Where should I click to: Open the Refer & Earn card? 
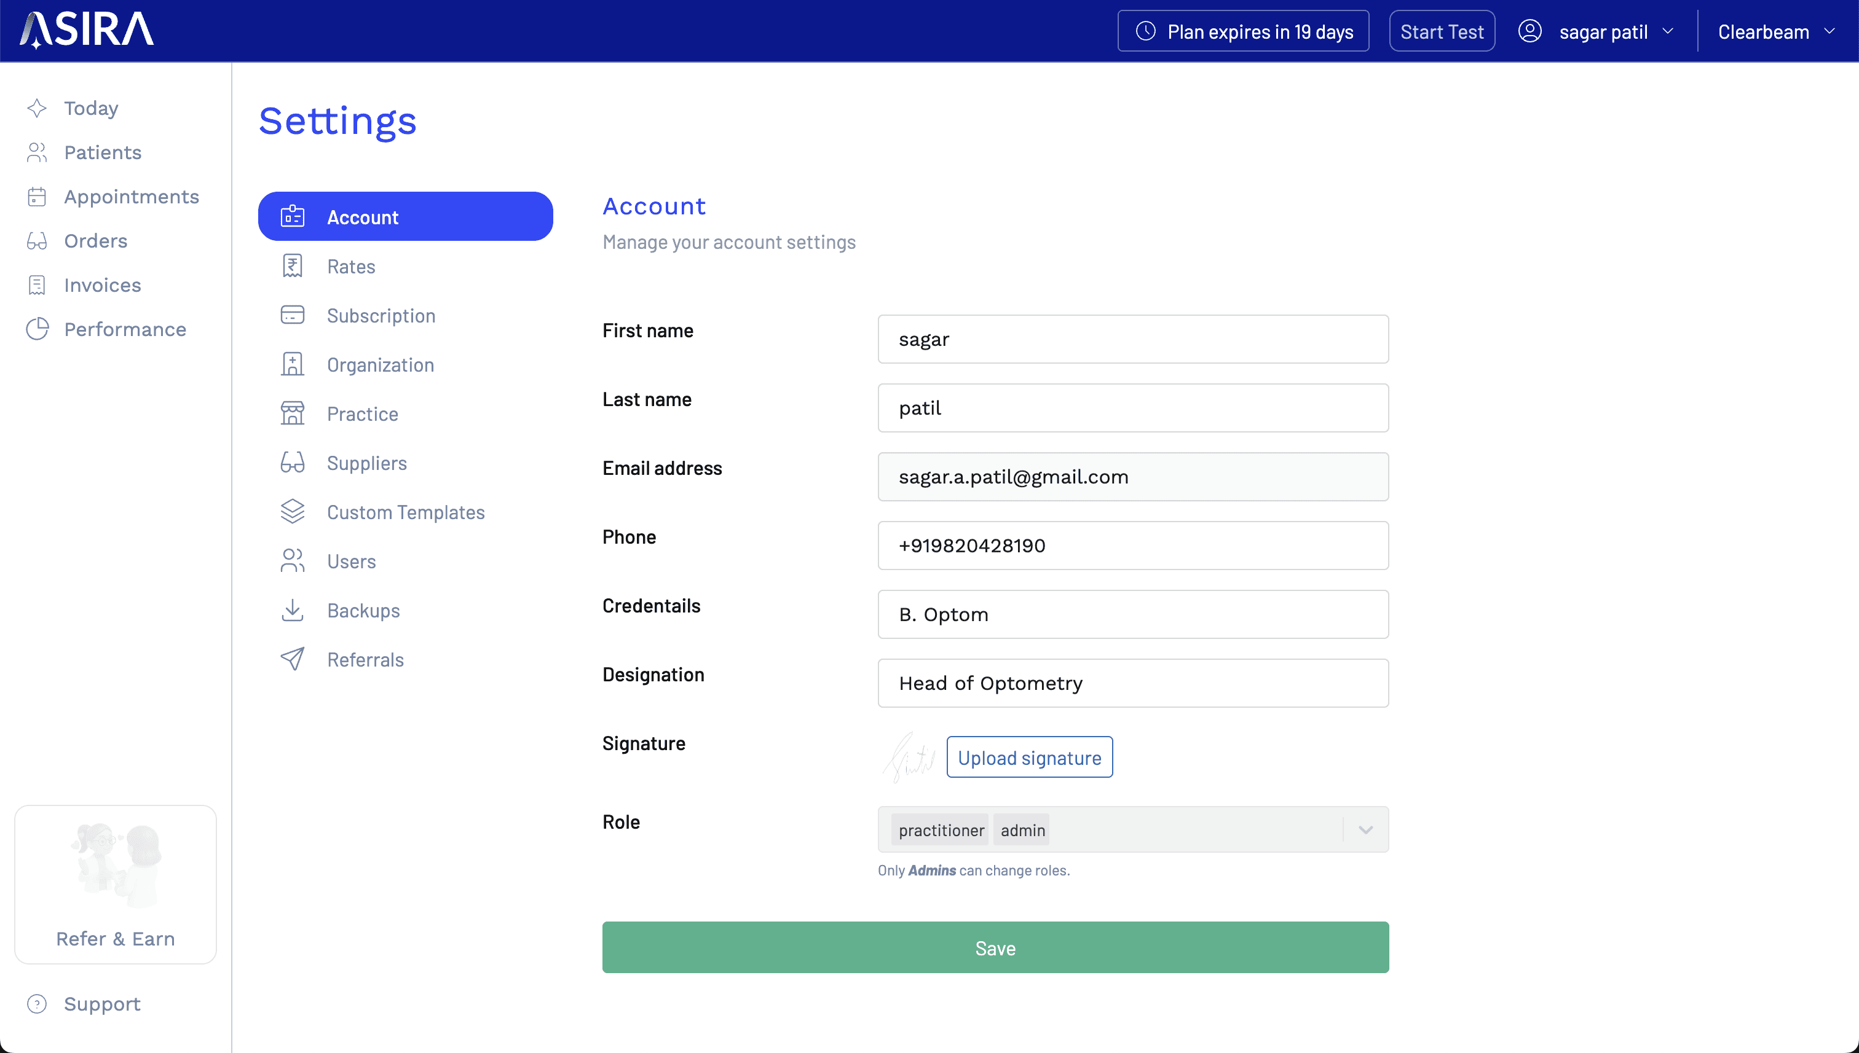pyautogui.click(x=116, y=884)
